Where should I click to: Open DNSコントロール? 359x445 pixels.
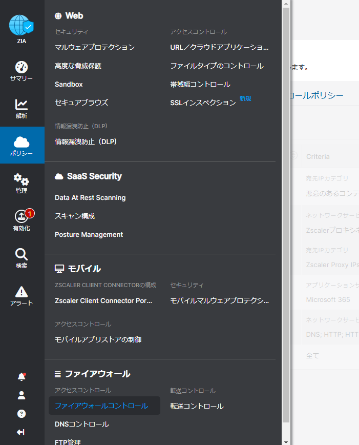82,424
